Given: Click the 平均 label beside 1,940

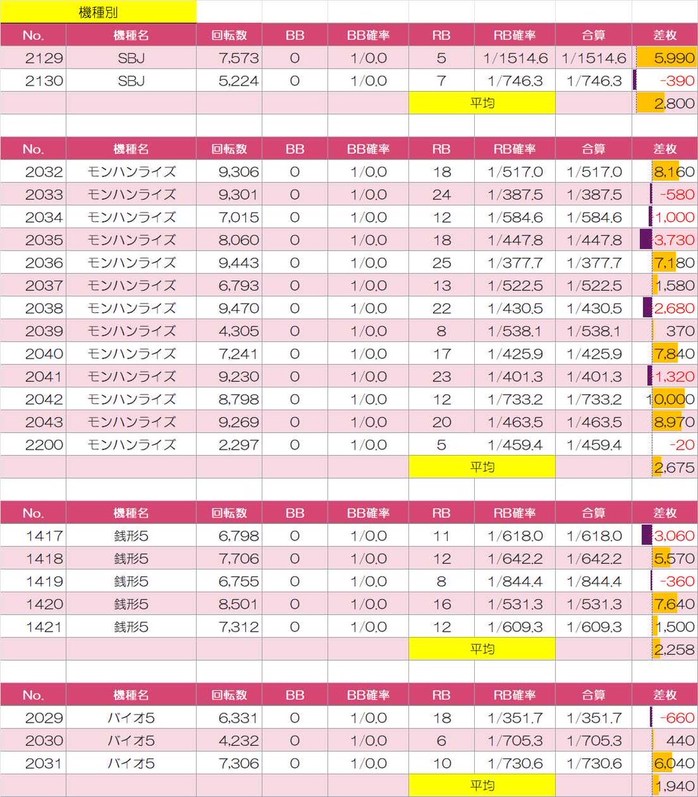Looking at the screenshot, I should [482, 786].
